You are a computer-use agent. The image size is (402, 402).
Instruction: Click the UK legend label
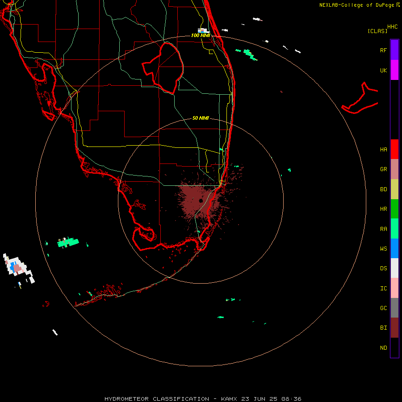tap(383, 70)
